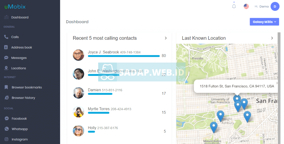Click the Demo user avatar button
Viewport: 284px width, 144px height.
[x=275, y=7]
